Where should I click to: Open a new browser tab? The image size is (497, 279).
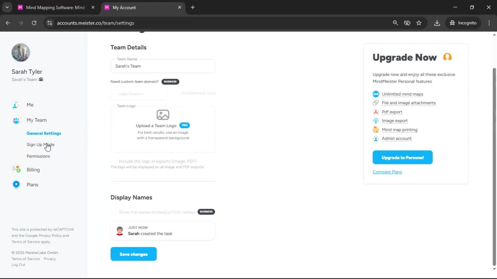(193, 7)
